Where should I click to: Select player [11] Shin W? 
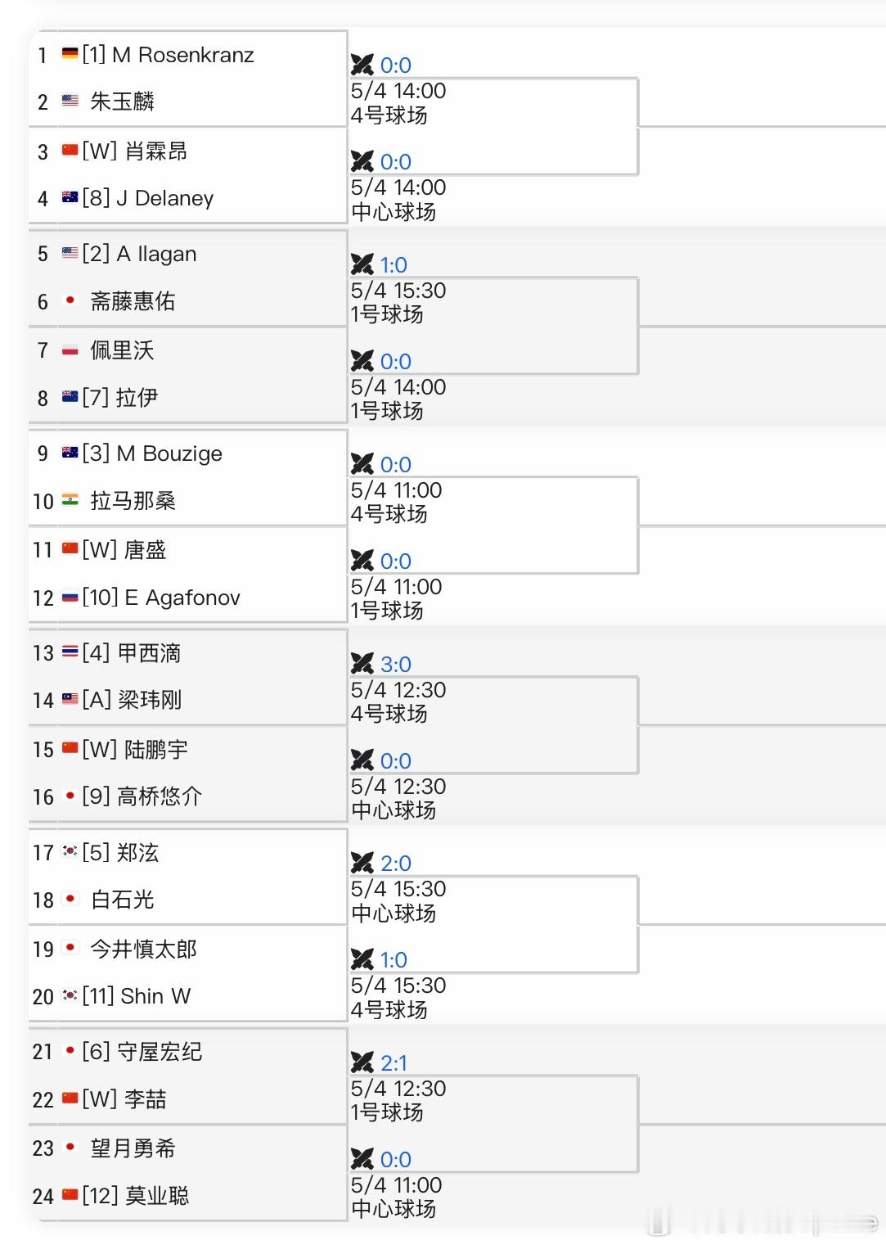(x=137, y=996)
